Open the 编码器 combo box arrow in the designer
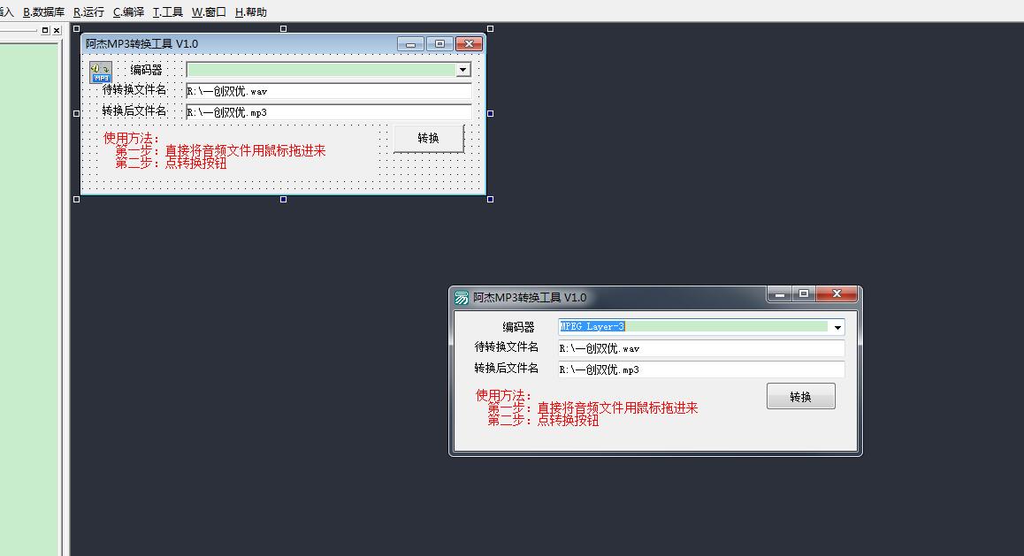1024x556 pixels. click(x=462, y=70)
